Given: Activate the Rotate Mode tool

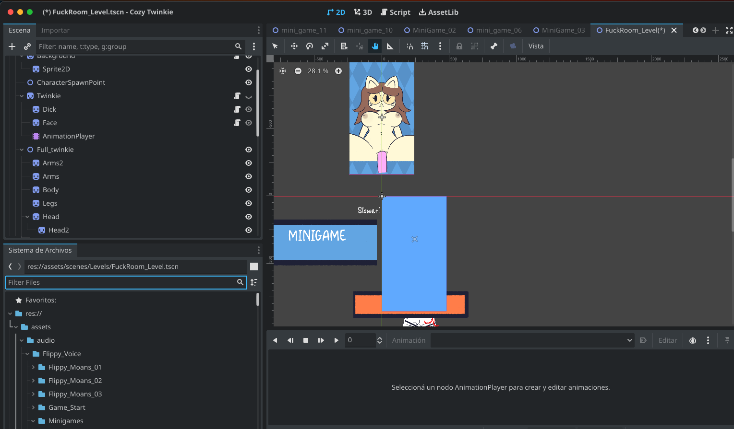Looking at the screenshot, I should pos(310,46).
